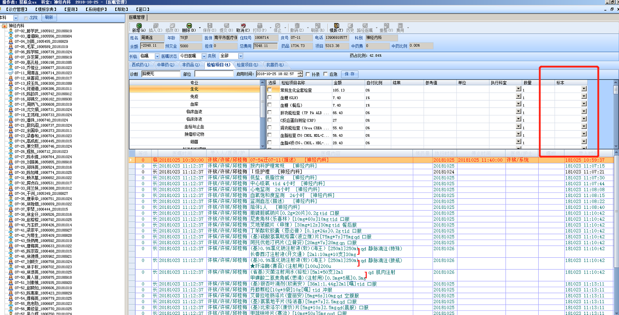Click the 神经内科 department folder icon
This screenshot has height=315, width=619.
coord(4,26)
